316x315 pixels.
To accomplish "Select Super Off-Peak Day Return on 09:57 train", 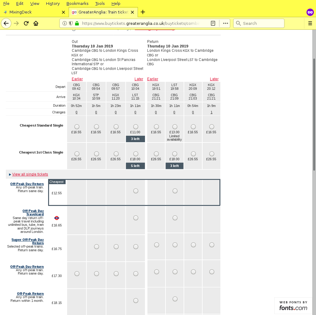I will [x=116, y=247].
